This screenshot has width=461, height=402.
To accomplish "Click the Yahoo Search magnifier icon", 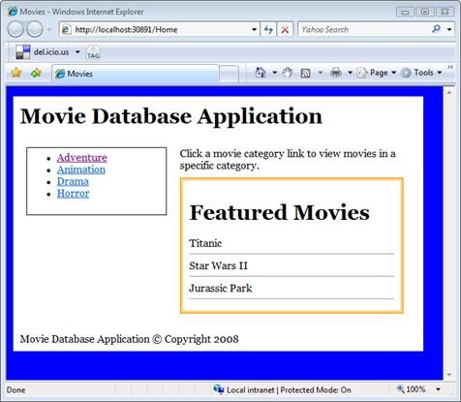I will click(x=436, y=29).
